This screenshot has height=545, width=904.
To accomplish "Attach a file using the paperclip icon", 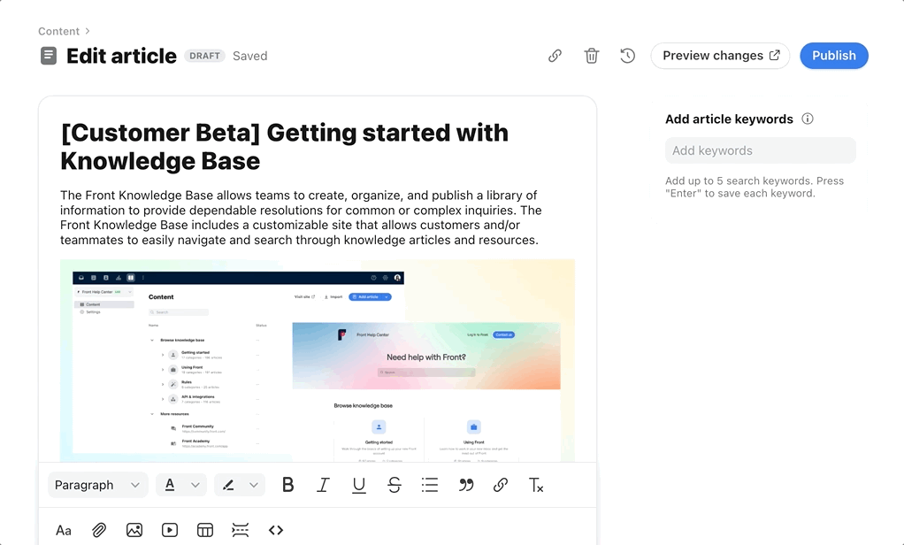I will click(x=99, y=530).
